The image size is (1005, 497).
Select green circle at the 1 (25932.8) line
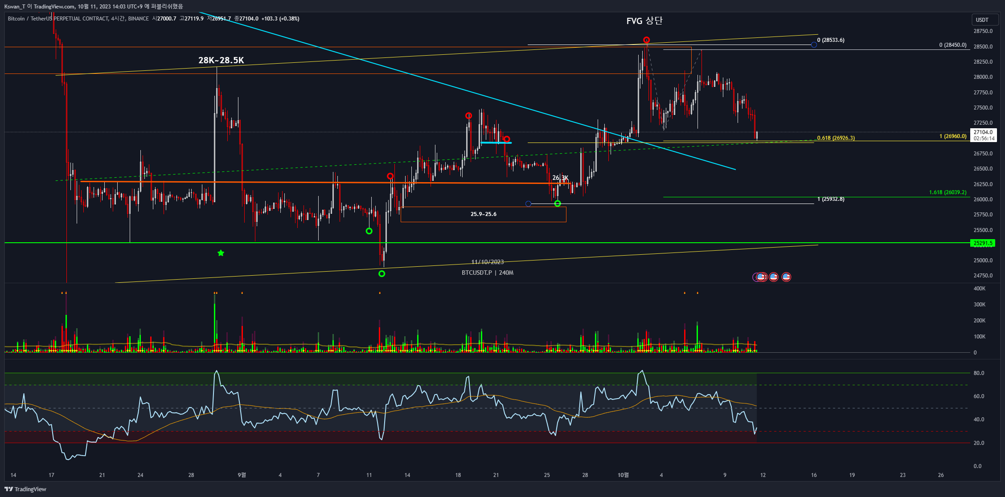pos(558,204)
